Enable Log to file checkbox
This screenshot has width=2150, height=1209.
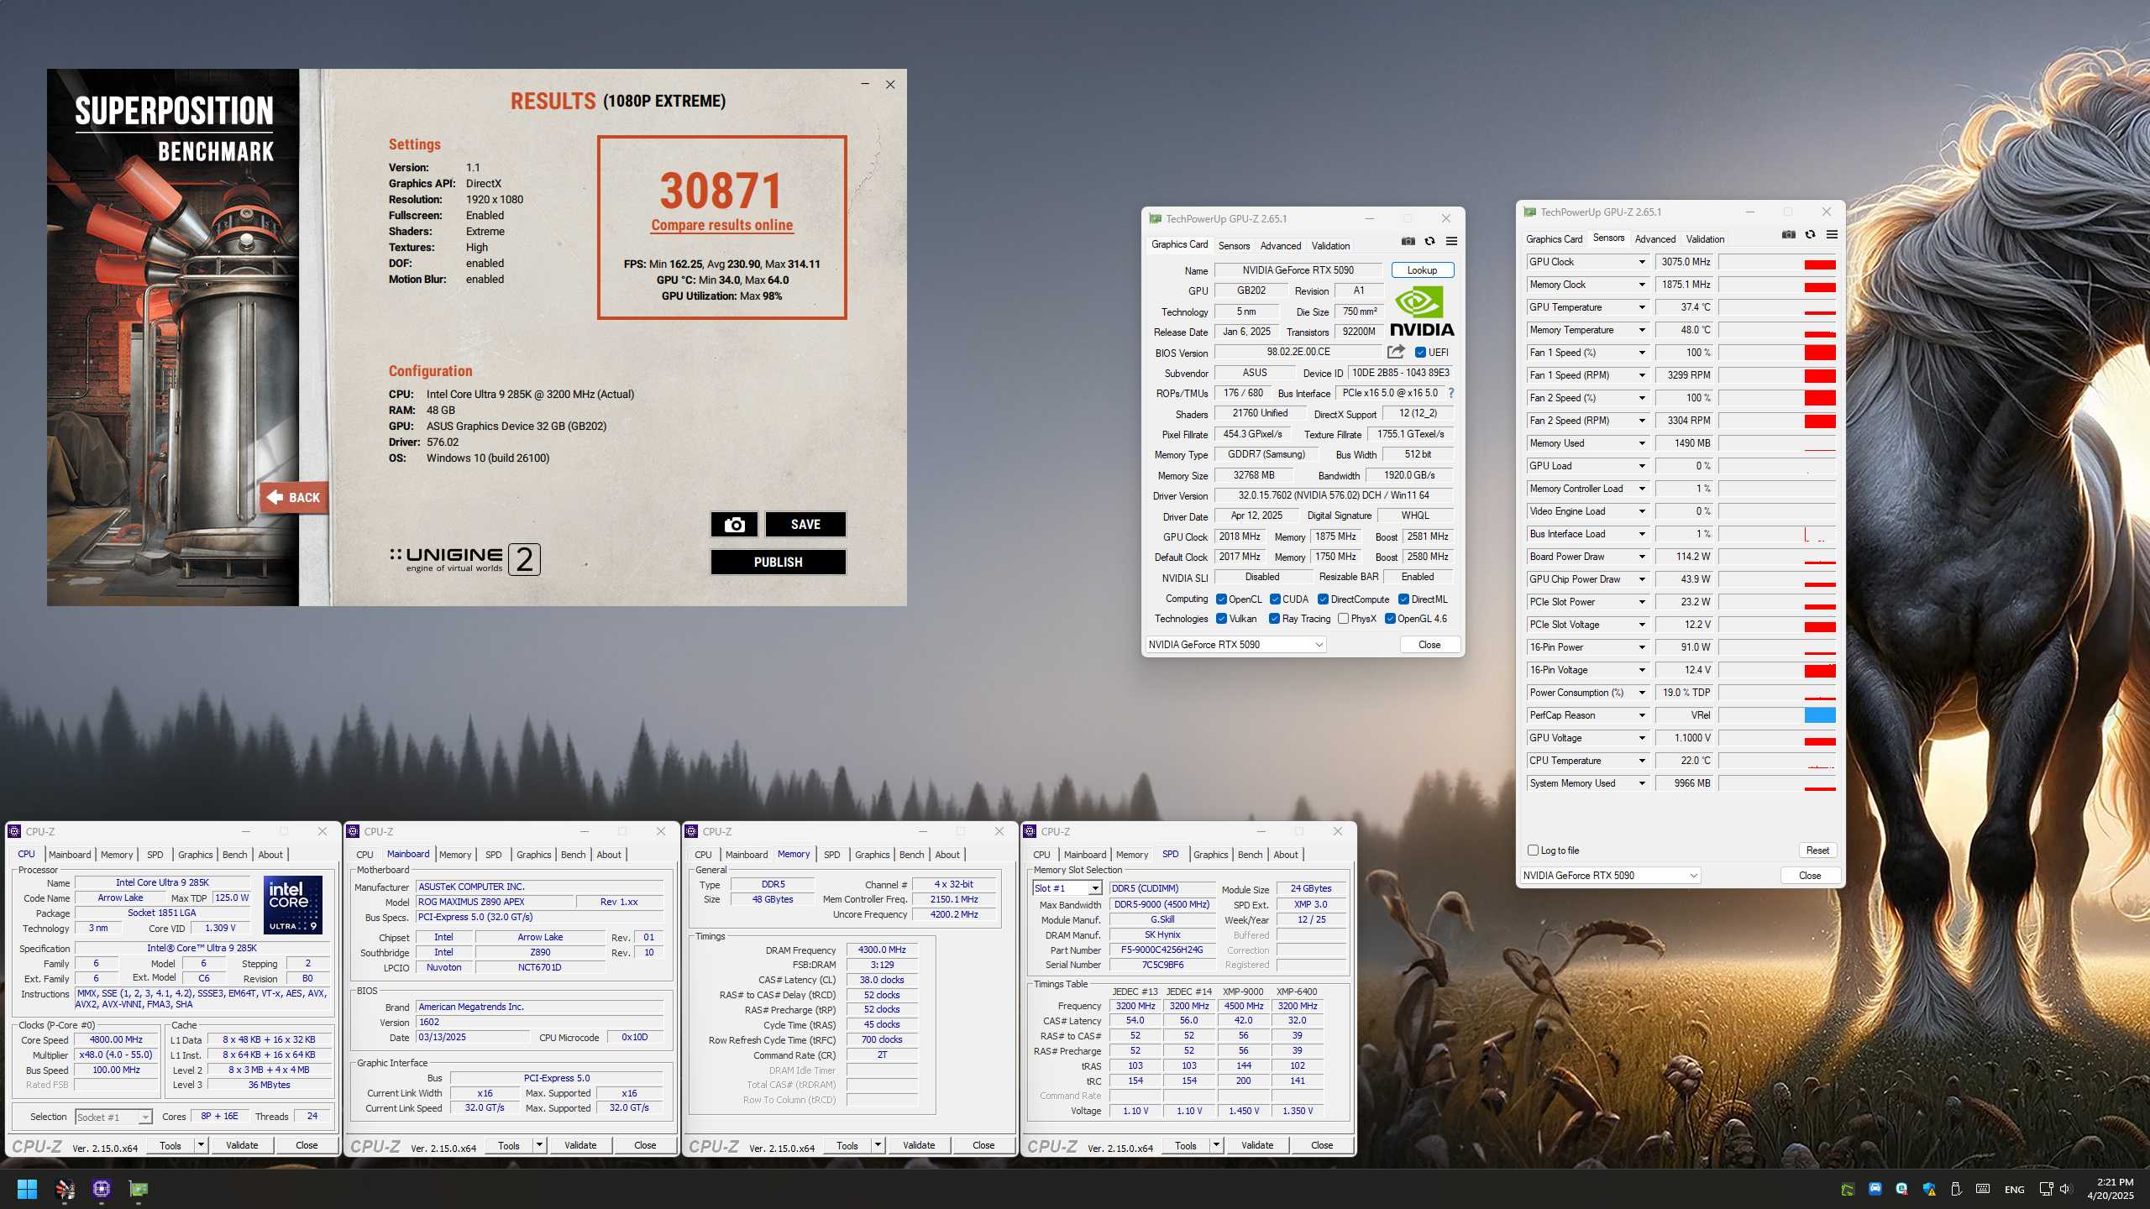tap(1533, 850)
